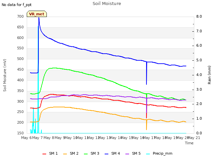This screenshot has height=160, width=214.
Task: Click the 5.0 rain axis tick label
Action: tap(199, 60)
